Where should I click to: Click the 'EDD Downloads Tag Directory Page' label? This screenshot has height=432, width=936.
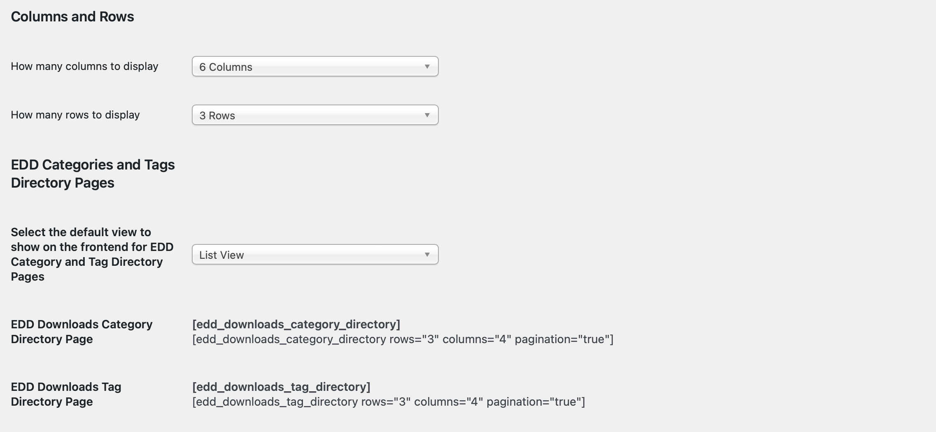coord(66,394)
